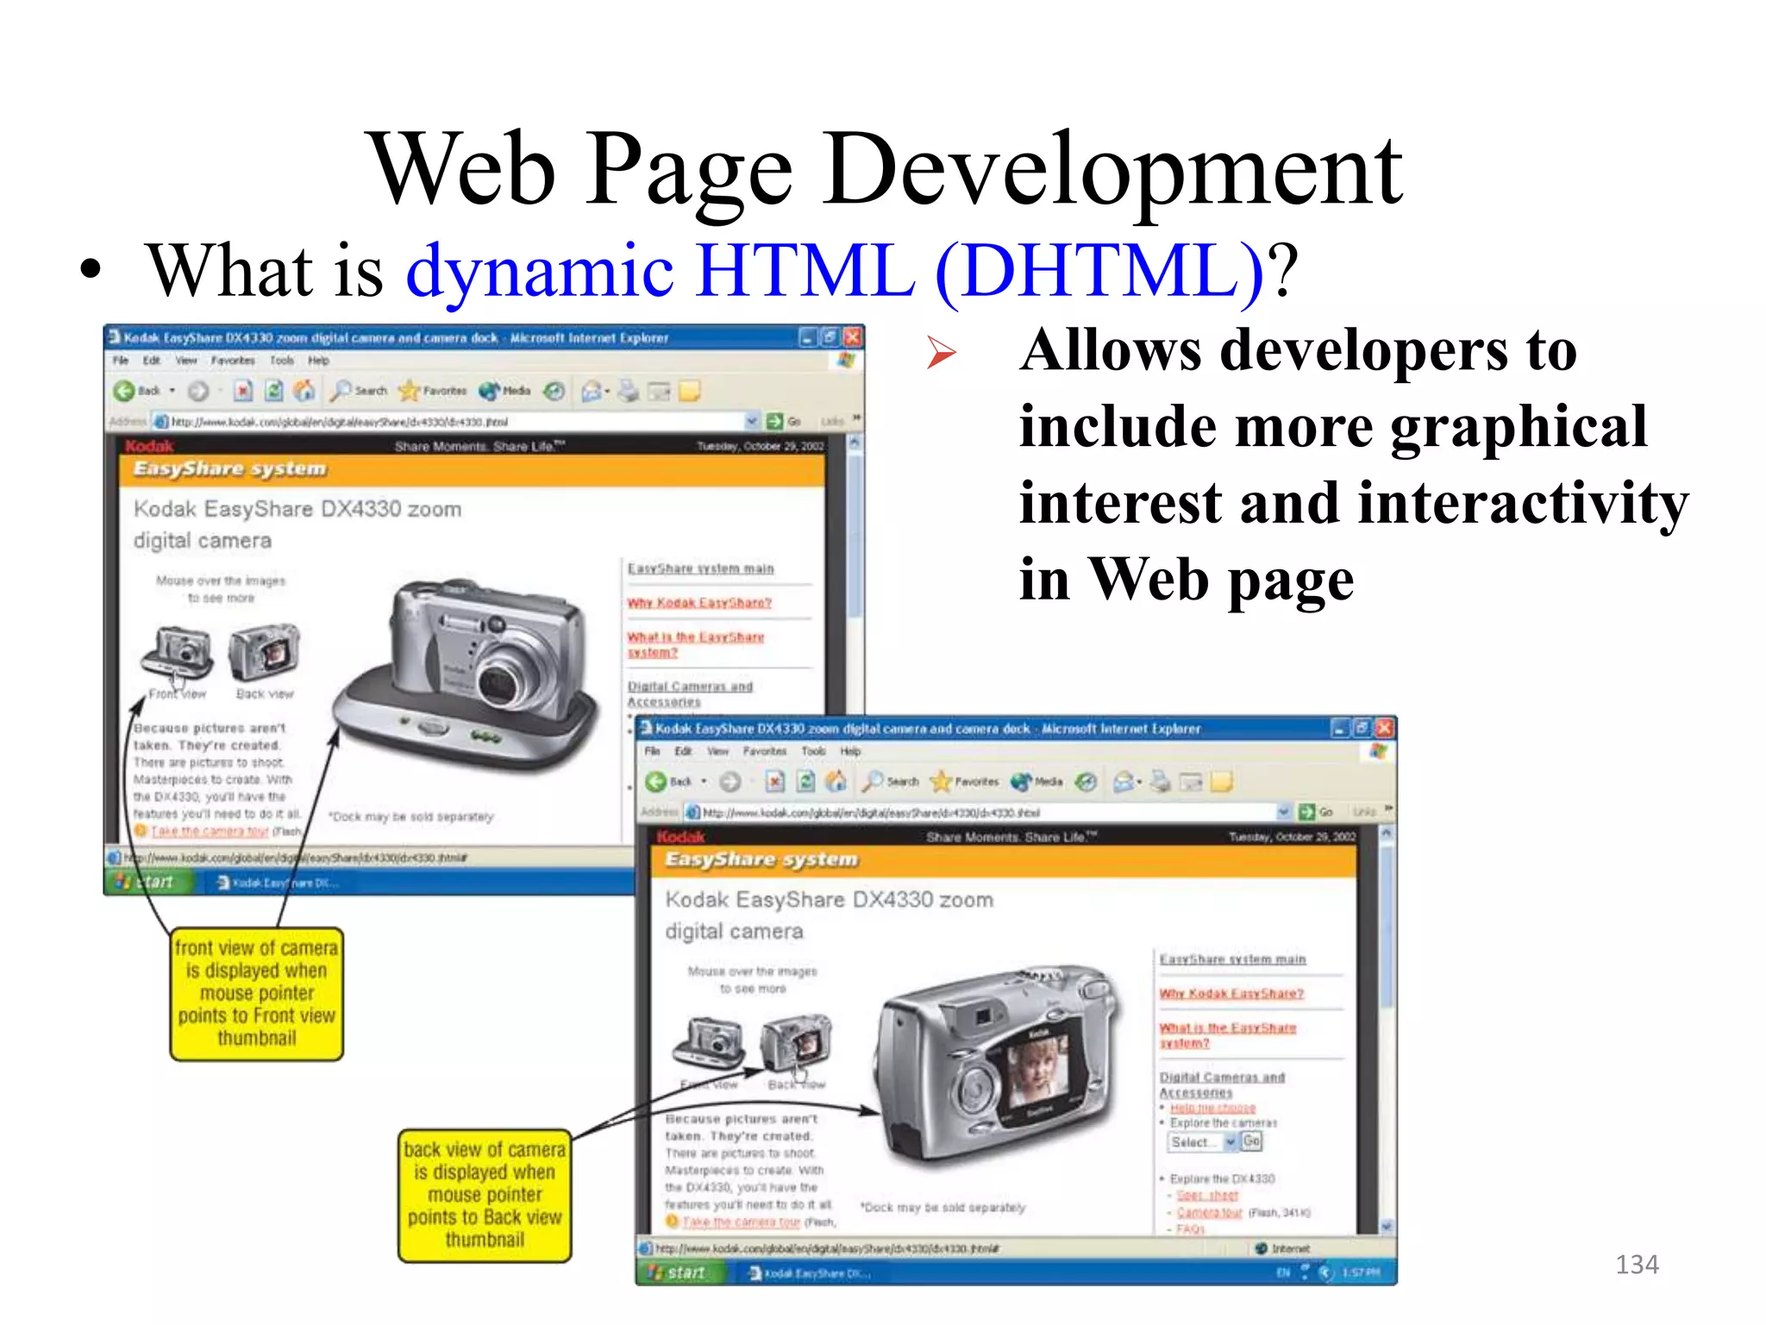Click Front view camera thumbnail in lower window
The width and height of the screenshot is (1766, 1325).
[709, 1044]
